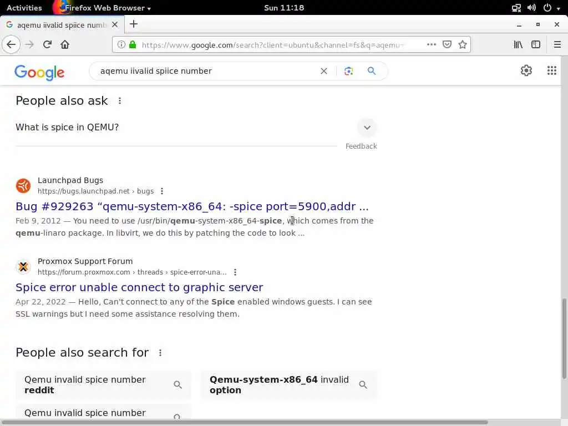Click the Launchpad Bugs site favicon
This screenshot has width=568, height=426.
23,186
